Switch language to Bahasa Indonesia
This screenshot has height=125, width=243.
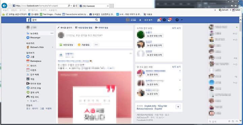145,109
